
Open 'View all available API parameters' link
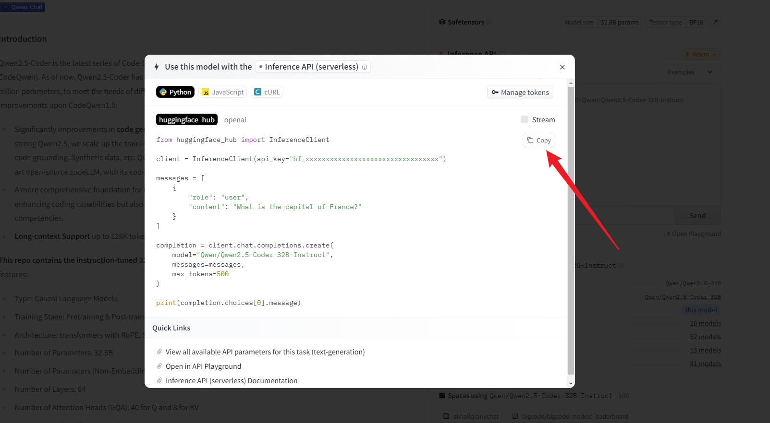265,352
